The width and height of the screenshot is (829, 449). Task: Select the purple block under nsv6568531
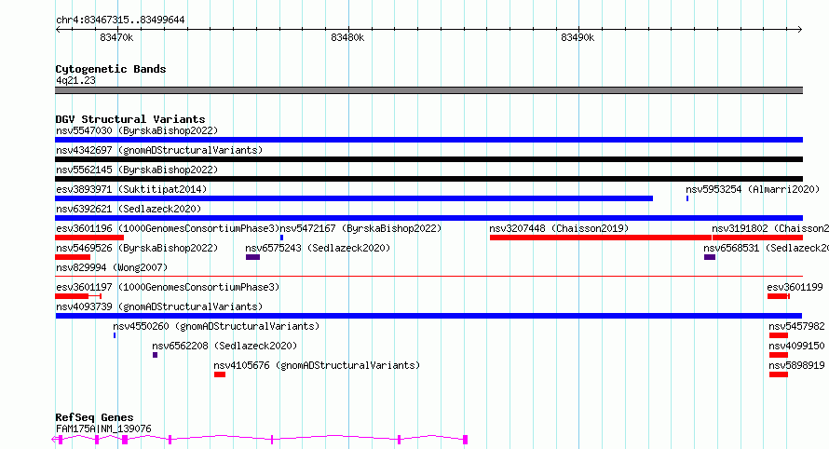[710, 257]
